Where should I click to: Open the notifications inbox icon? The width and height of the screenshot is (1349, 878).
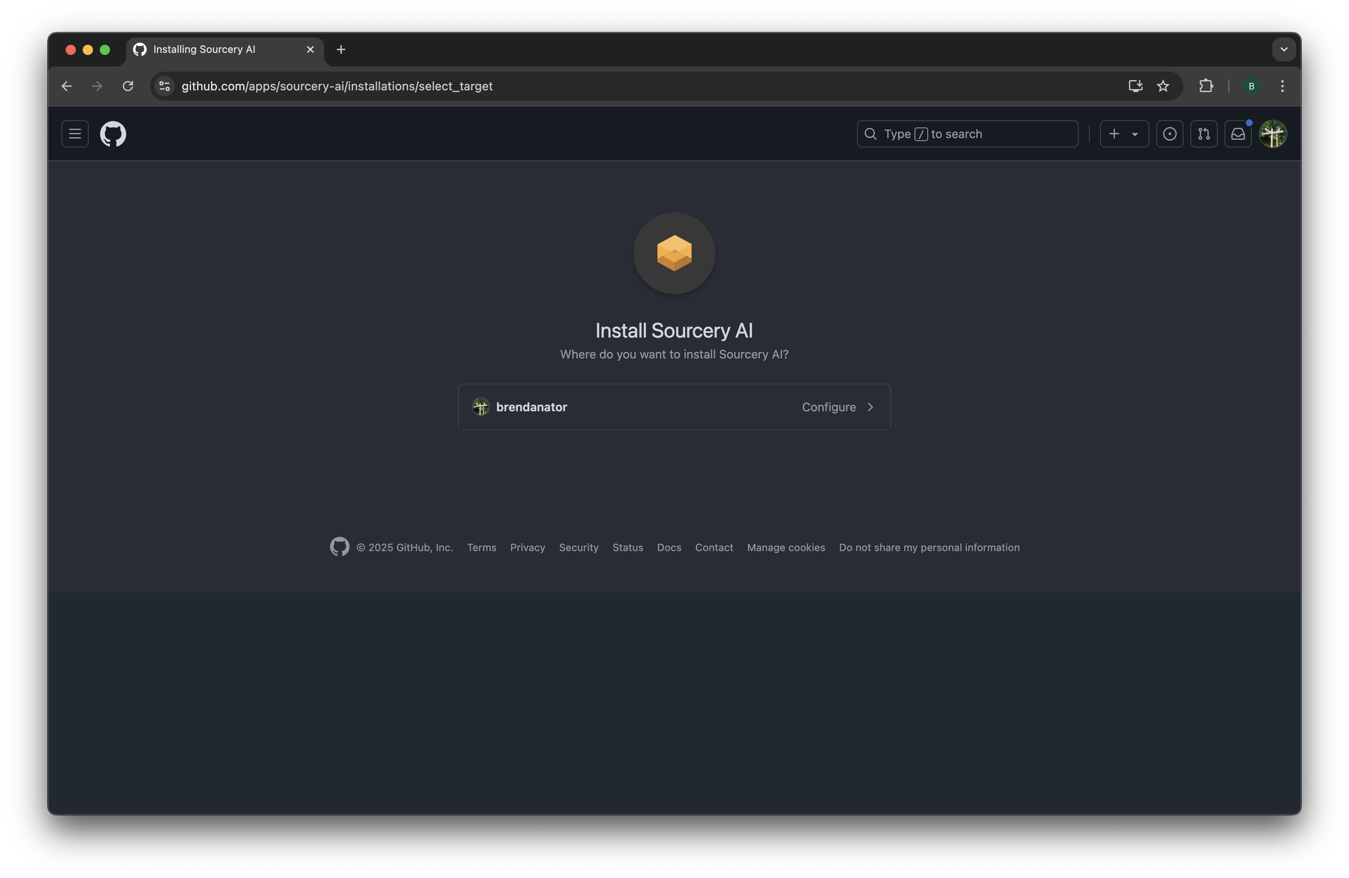coord(1237,134)
